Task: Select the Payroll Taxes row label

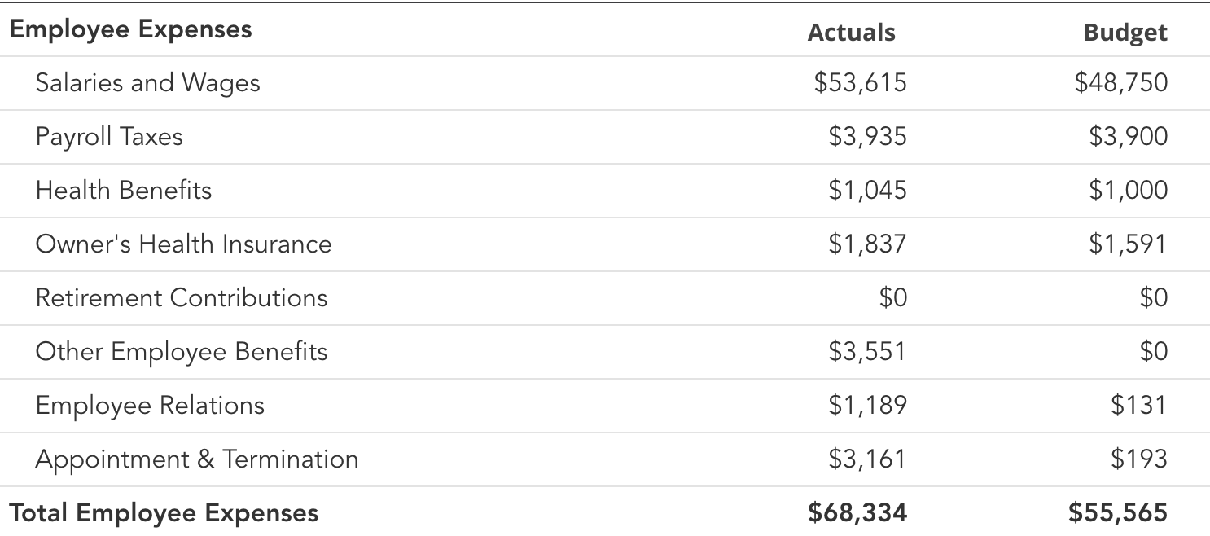Action: pyautogui.click(x=109, y=137)
